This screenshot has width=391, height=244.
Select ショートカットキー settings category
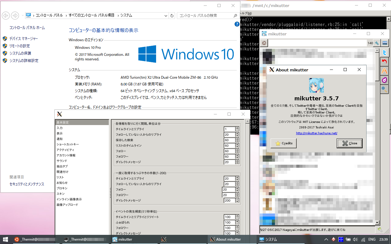point(82,144)
